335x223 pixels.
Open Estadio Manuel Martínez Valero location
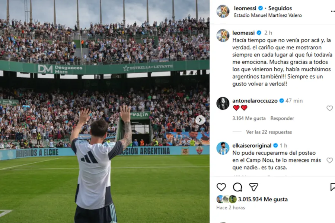click(268, 15)
